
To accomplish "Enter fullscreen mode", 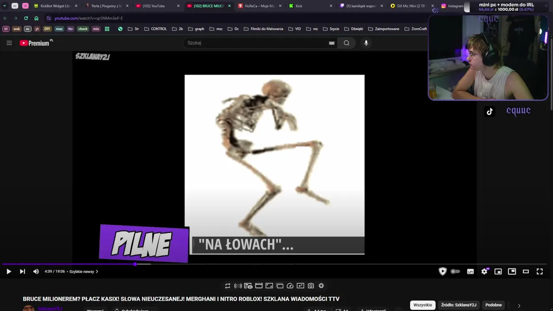I will 540,271.
